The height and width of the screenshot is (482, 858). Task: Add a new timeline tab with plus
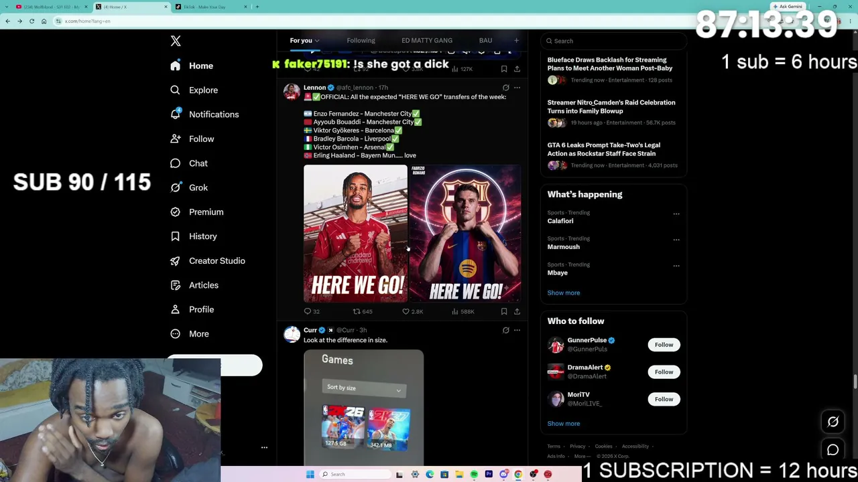click(x=516, y=40)
